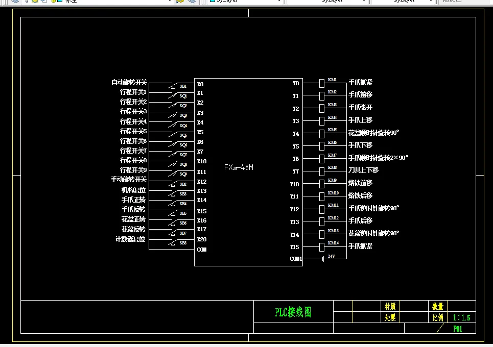Select the 手爪下移 label
Screen dimensions: 493x347
point(360,145)
